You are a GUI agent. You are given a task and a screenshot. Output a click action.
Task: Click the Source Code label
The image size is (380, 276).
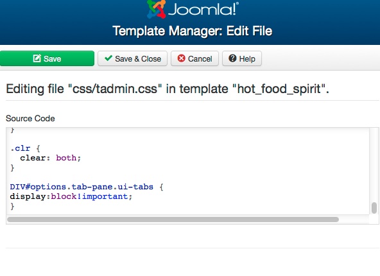[x=30, y=119]
